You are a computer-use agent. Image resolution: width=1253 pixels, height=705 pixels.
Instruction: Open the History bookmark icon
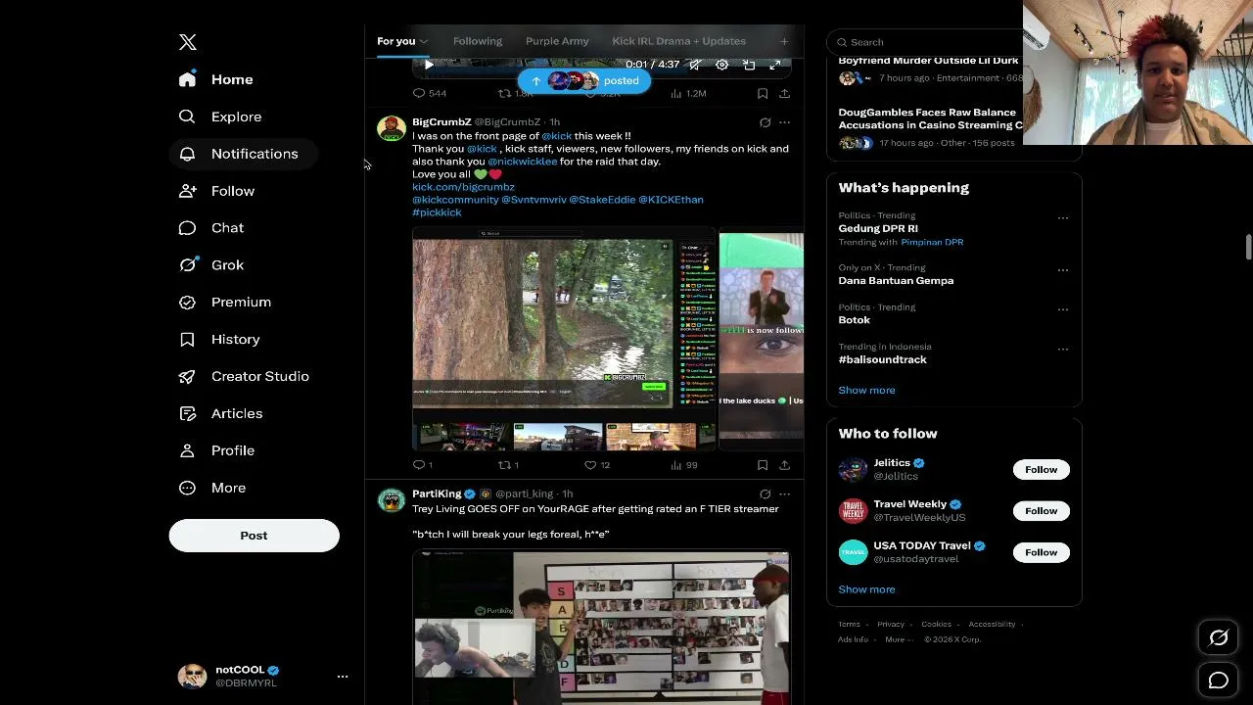coord(187,340)
